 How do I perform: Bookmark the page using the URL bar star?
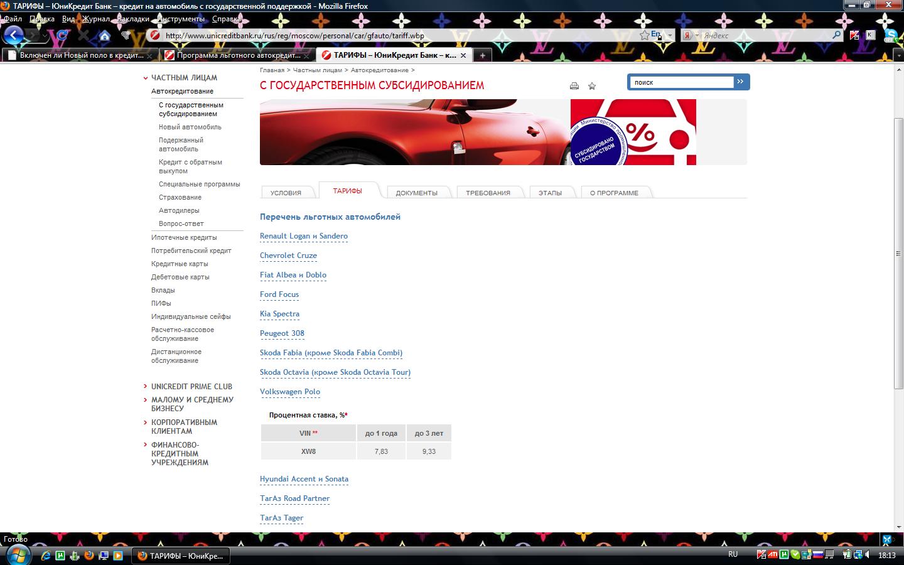[x=644, y=36]
